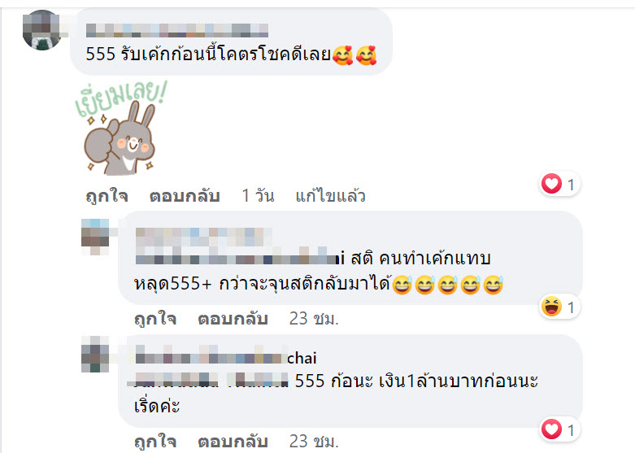Like the second comment with ถูกใจ

click(155, 319)
